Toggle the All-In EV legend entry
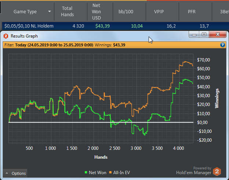The image size is (229, 180). click(x=120, y=173)
